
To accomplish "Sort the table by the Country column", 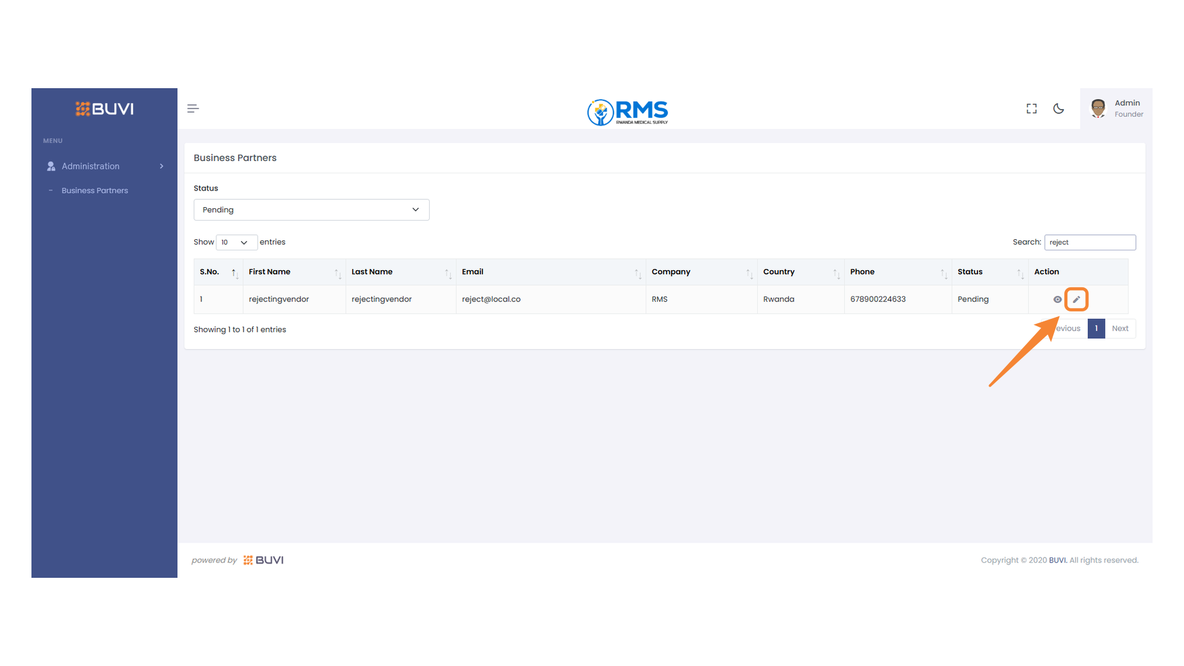I will pyautogui.click(x=779, y=271).
